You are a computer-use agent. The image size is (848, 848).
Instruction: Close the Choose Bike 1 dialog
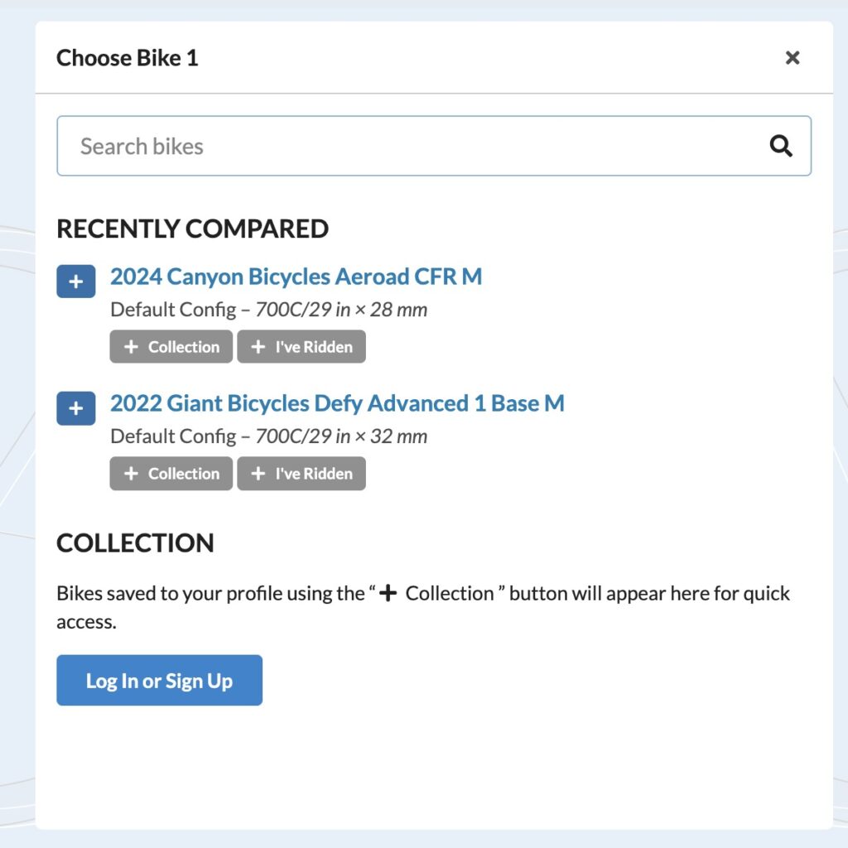pyautogui.click(x=793, y=57)
